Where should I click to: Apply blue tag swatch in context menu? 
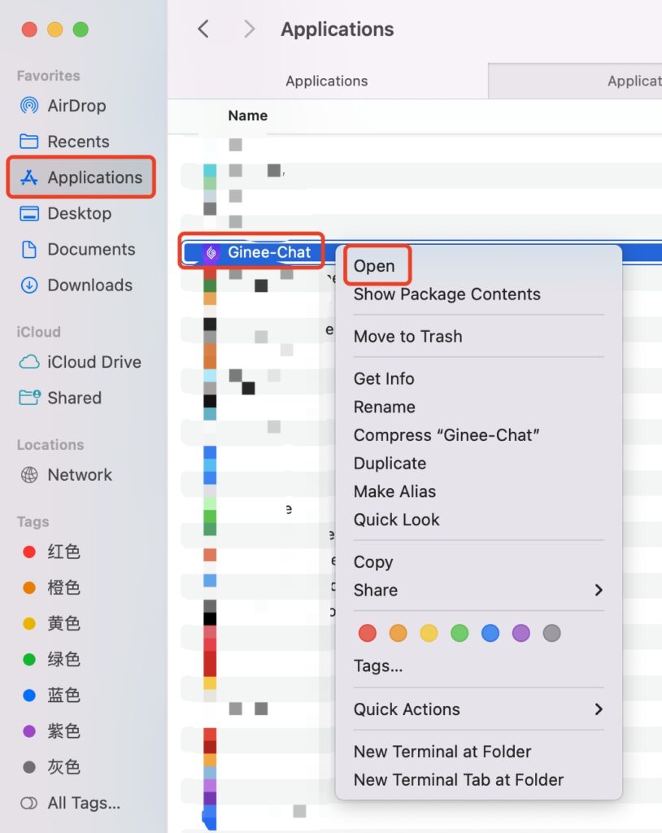(x=490, y=633)
